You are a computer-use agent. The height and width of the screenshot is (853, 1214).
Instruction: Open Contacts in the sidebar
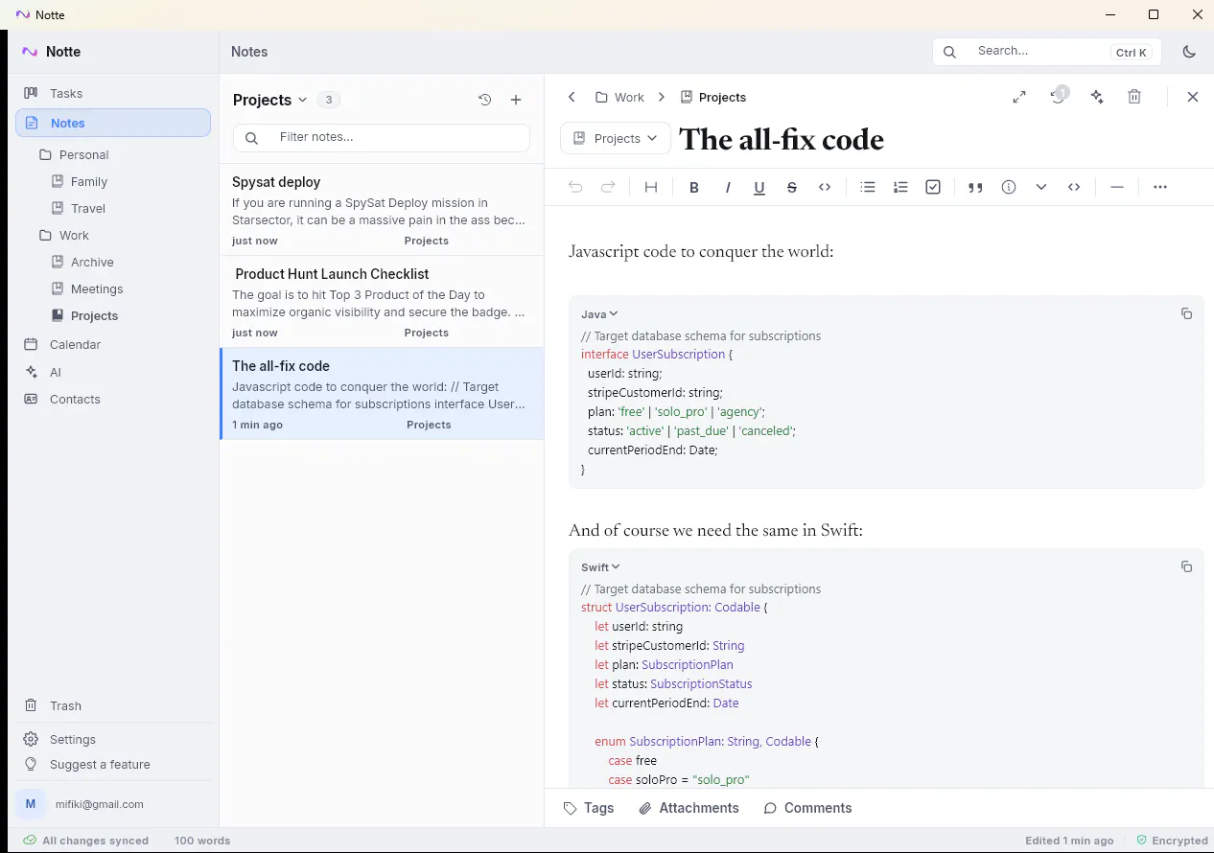click(113, 399)
